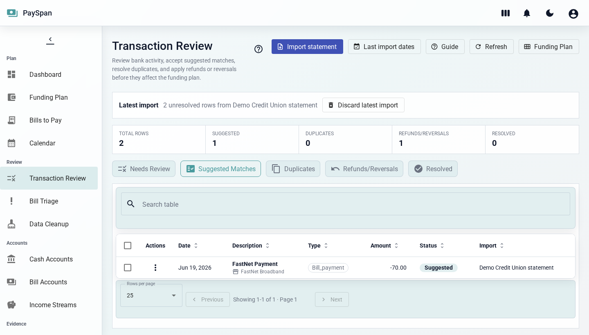Click the Previous page button
The height and width of the screenshot is (335, 589).
208,299
